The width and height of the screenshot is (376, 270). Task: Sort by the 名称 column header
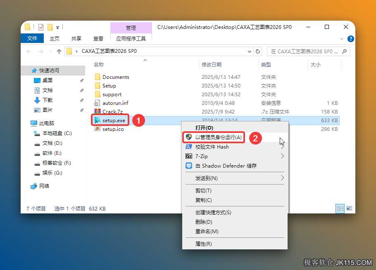[99, 64]
